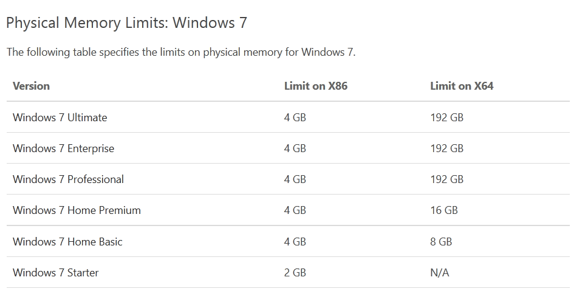Click the 2 GB X86 limit cell
This screenshot has height=300, width=585.
[x=295, y=273]
